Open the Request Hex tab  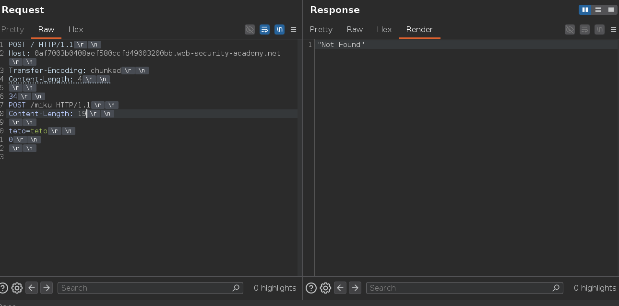76,29
